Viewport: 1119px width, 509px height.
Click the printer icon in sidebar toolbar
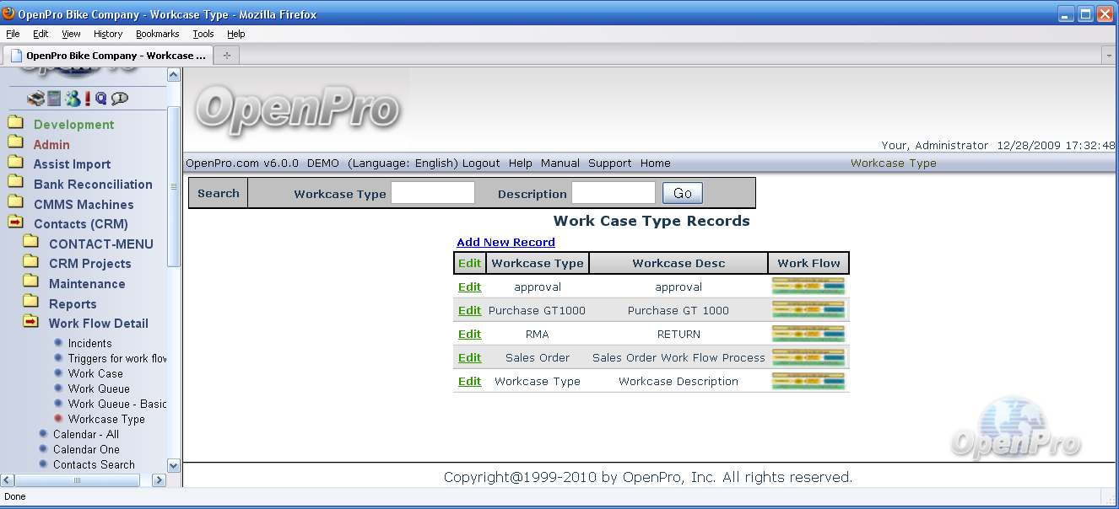coord(35,99)
